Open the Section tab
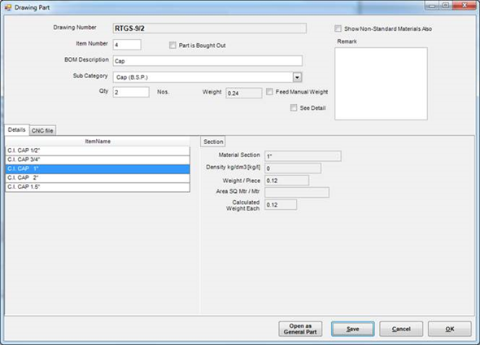480x345 pixels. pos(213,142)
